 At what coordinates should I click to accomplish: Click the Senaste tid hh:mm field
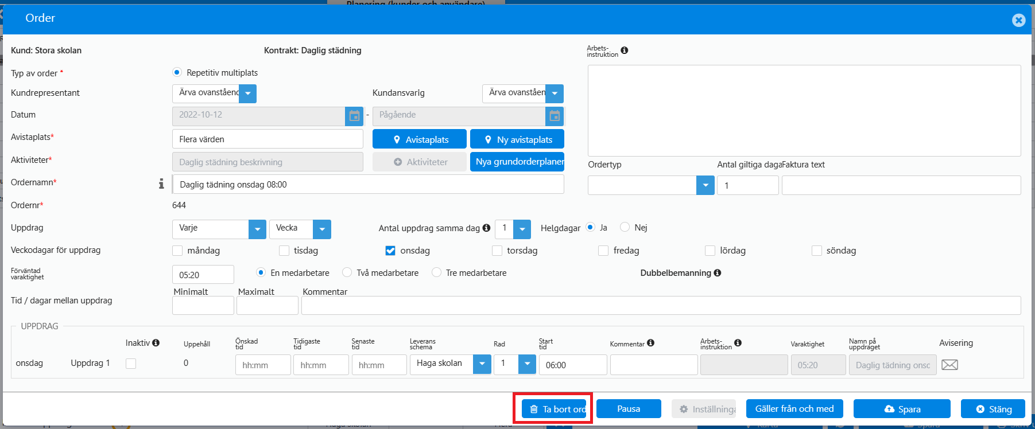379,365
